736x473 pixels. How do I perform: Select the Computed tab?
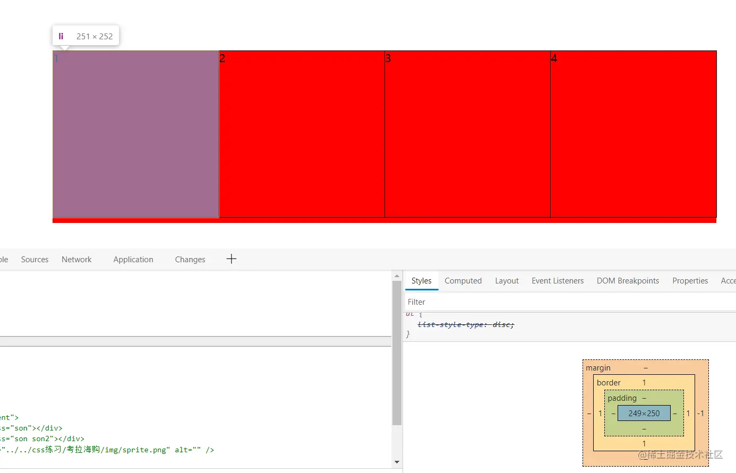[463, 280]
